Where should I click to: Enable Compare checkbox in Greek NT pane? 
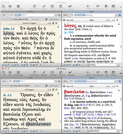pos(31,19)
